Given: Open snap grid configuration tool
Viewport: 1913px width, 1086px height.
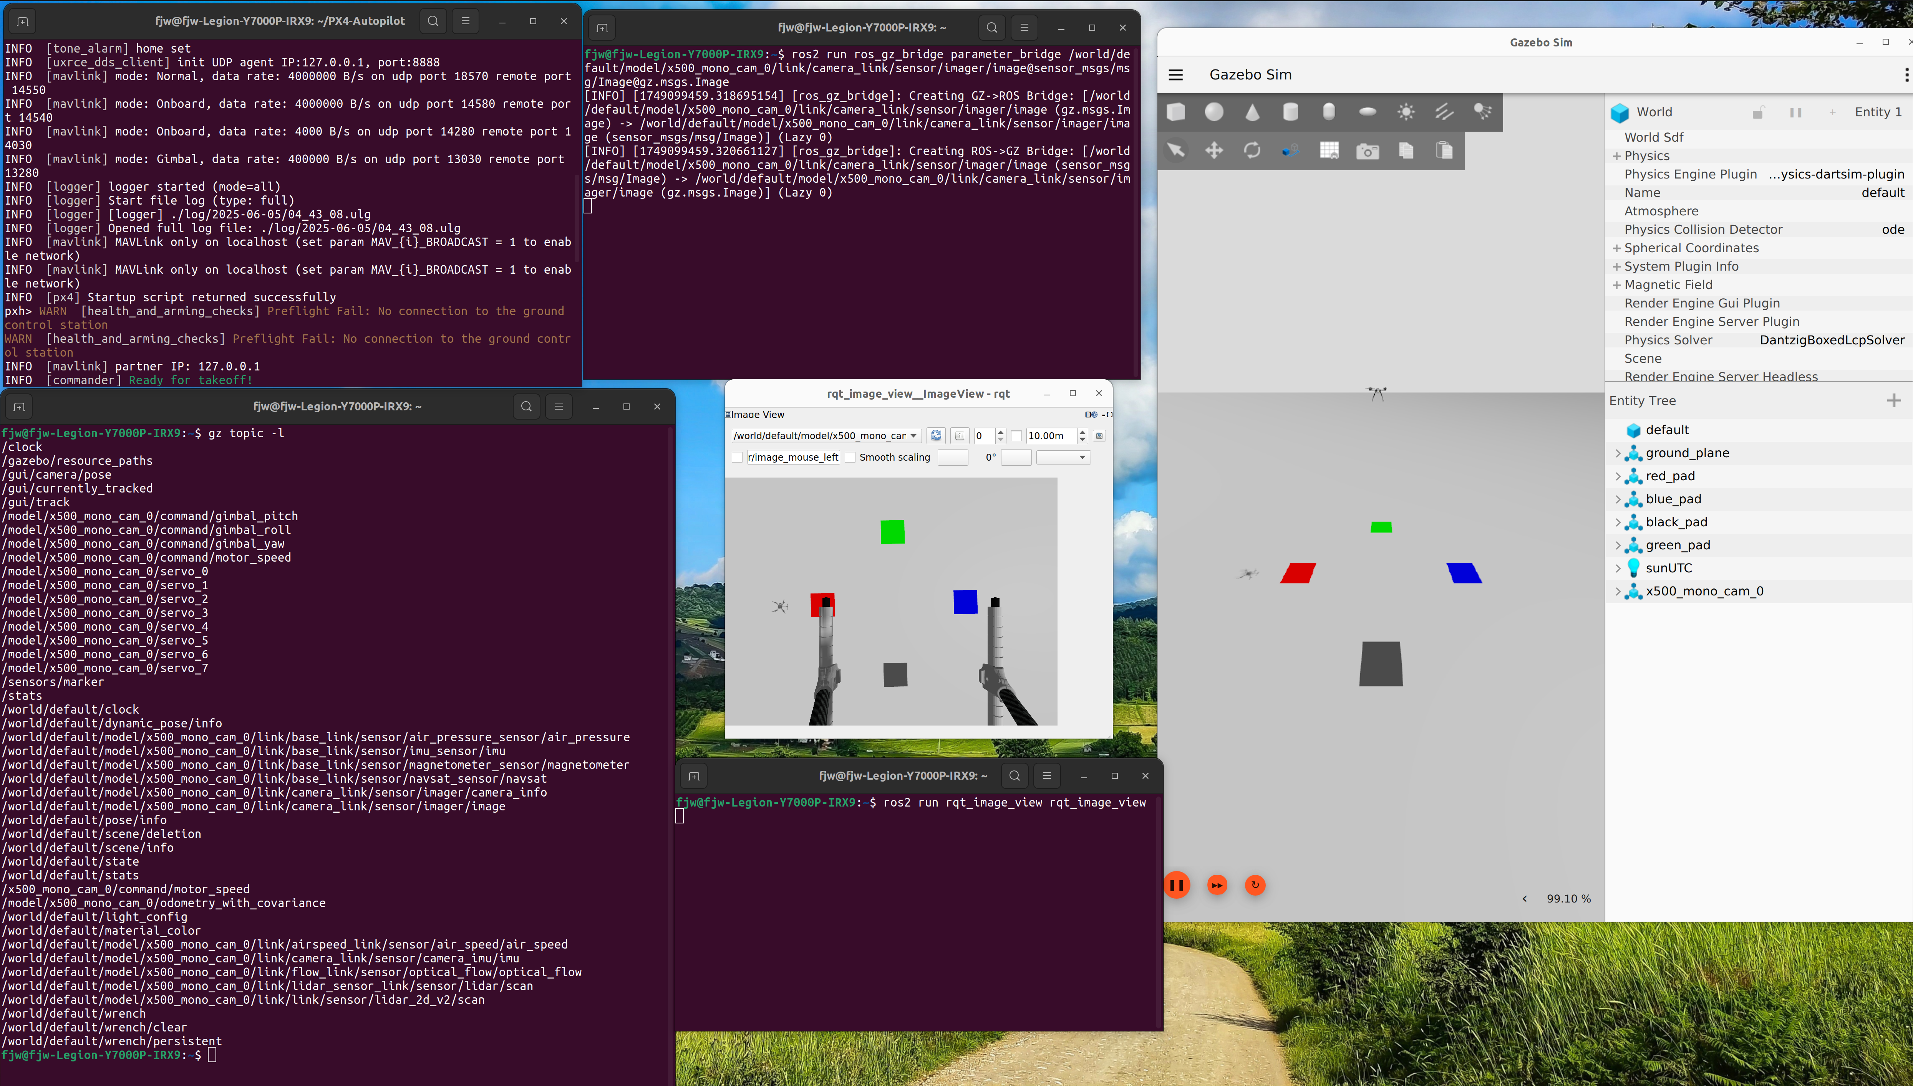Looking at the screenshot, I should [1329, 150].
